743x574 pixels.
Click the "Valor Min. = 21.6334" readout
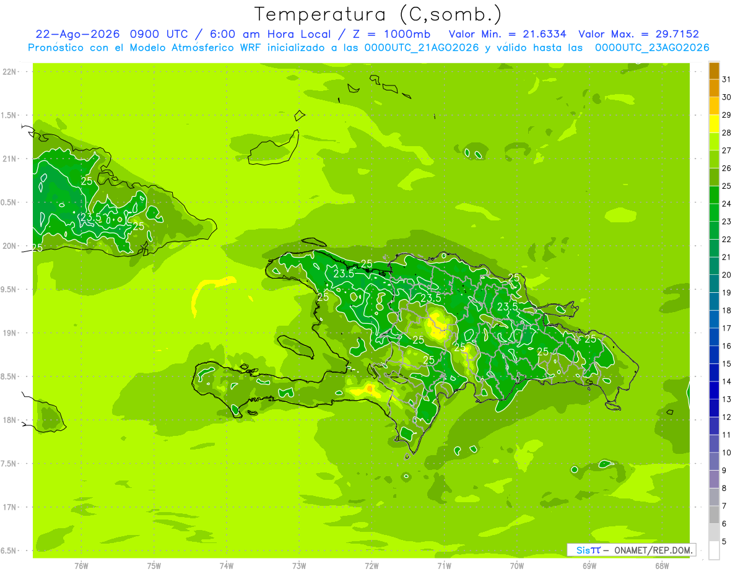click(508, 34)
